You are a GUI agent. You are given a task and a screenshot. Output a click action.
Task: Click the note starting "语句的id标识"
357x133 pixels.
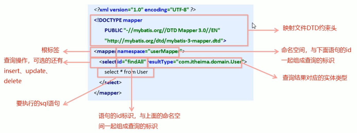pos(139,121)
